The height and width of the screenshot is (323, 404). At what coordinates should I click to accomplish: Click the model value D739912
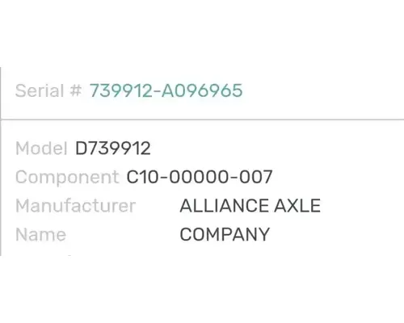click(113, 149)
